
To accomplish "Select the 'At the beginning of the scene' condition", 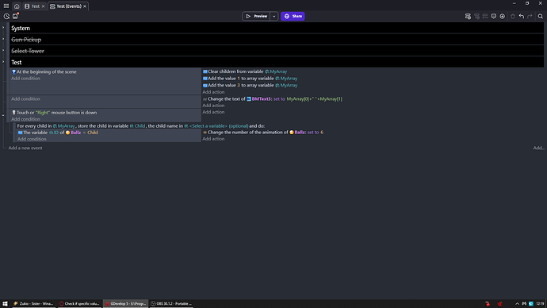I will pyautogui.click(x=47, y=71).
